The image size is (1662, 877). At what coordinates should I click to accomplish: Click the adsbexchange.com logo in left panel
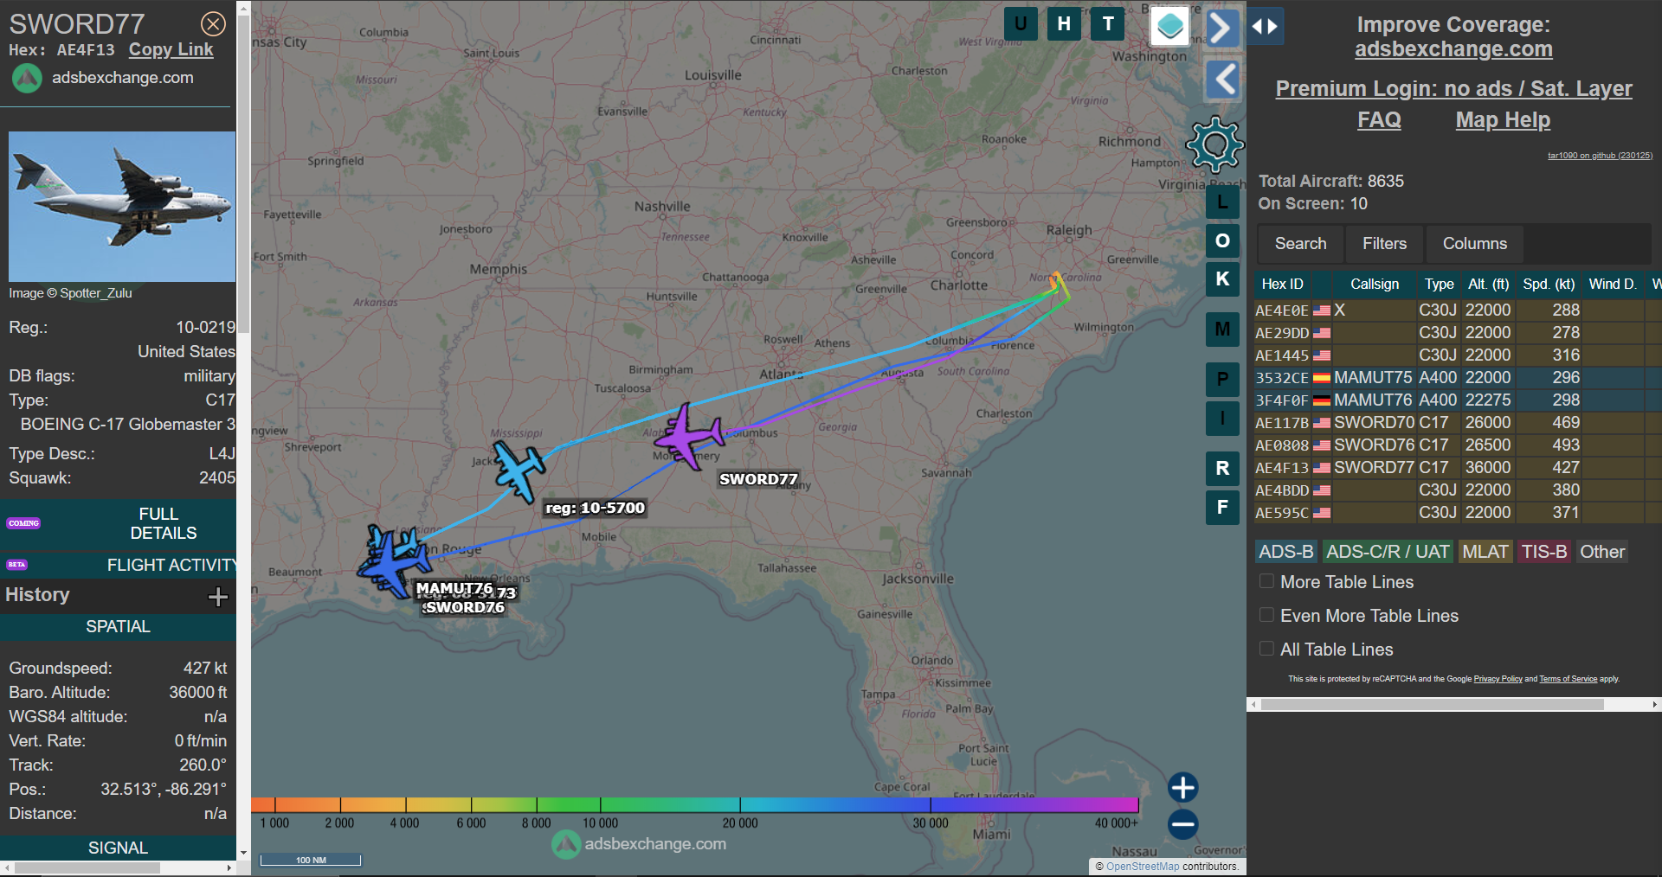[27, 78]
